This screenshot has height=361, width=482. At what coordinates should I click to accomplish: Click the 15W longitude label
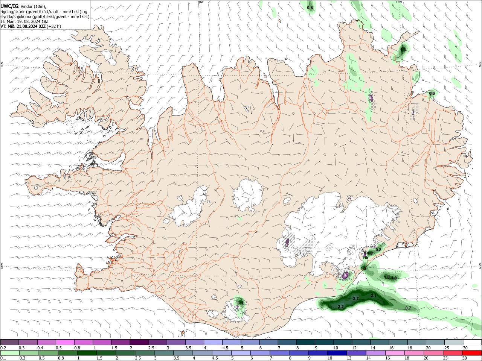[399, 2]
